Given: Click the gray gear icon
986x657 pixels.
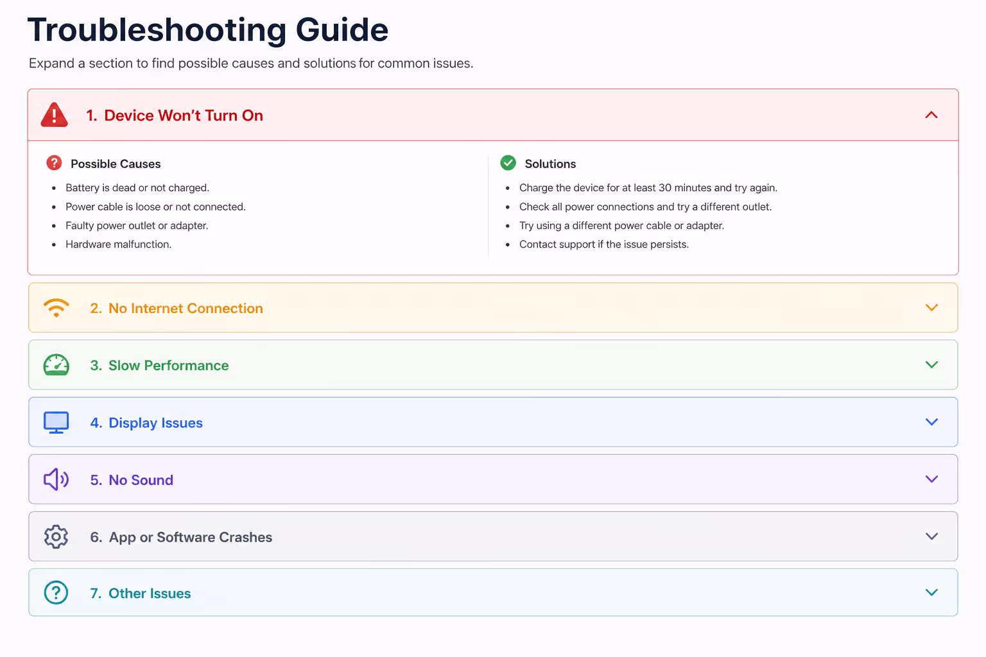Looking at the screenshot, I should click(x=56, y=536).
